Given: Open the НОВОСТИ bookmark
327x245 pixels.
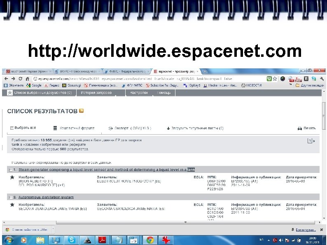Looking at the screenshot, I should click(251, 85).
